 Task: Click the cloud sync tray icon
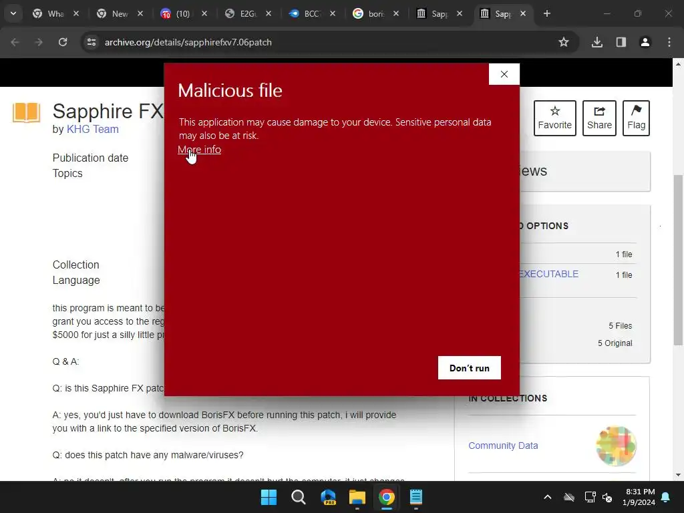(x=569, y=497)
